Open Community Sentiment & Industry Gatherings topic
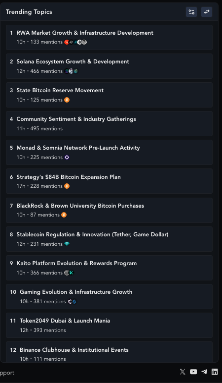Viewport: 222px width, 383px height. coord(109,123)
